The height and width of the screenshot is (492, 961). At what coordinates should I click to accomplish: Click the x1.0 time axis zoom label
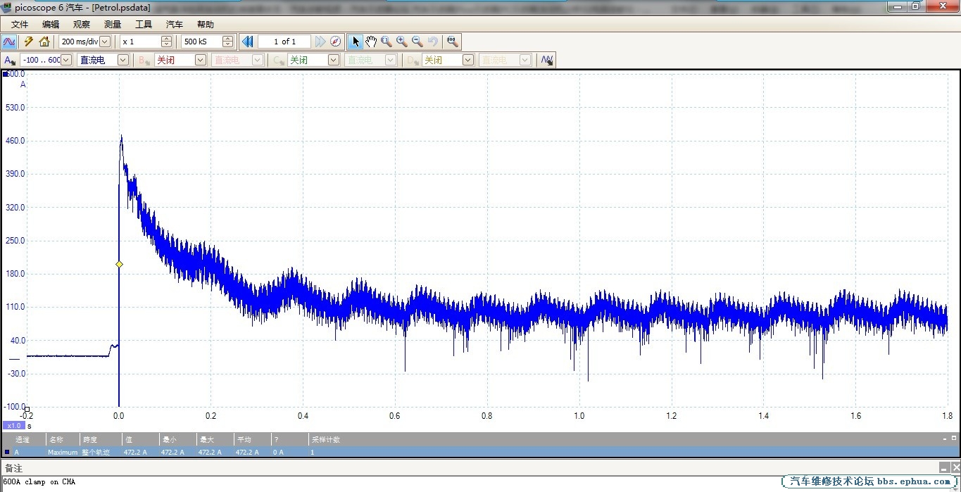pyautogui.click(x=13, y=426)
